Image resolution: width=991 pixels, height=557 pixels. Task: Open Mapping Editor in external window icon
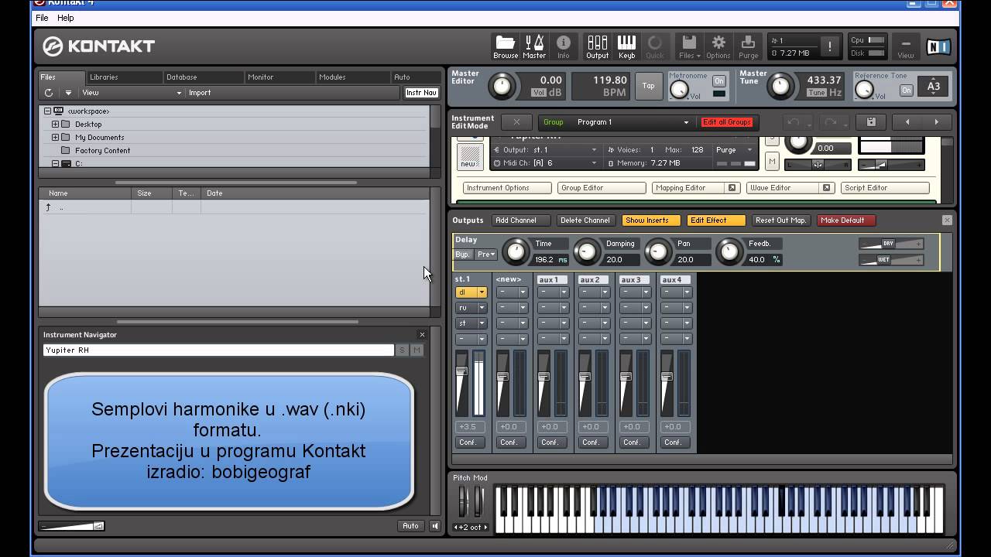click(731, 188)
